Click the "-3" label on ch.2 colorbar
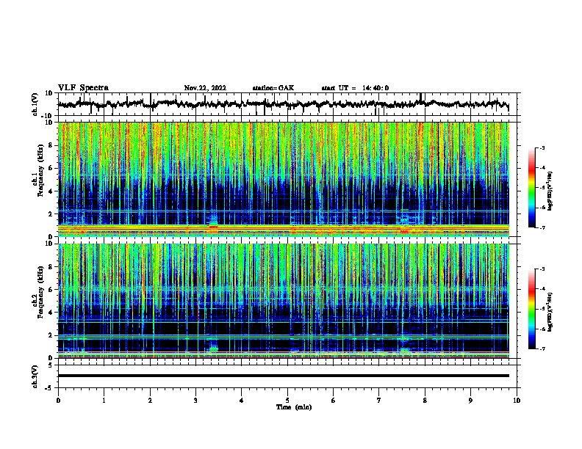 click(x=542, y=269)
